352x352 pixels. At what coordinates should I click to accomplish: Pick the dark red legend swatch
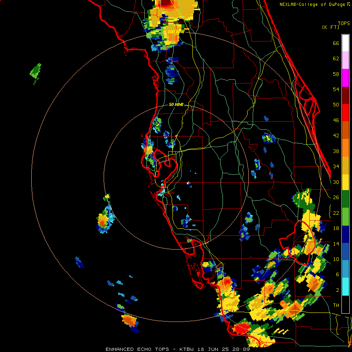345,95
